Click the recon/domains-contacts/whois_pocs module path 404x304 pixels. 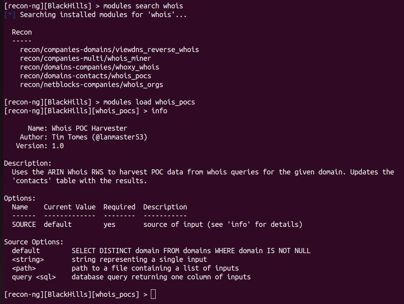(86, 76)
